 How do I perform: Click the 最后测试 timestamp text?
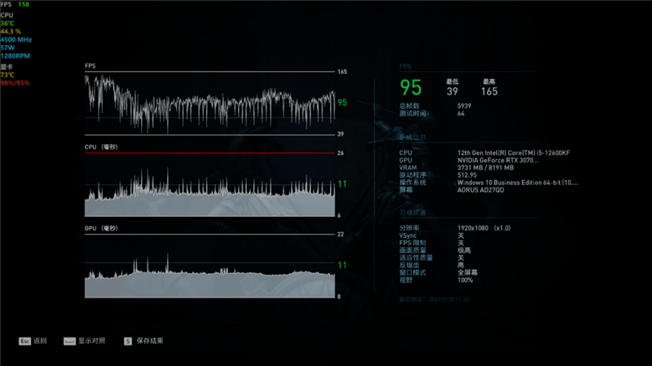click(x=434, y=299)
